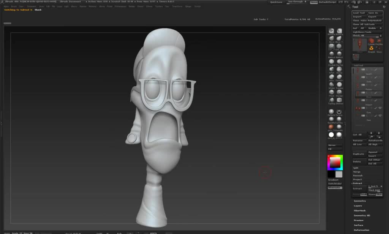Switch to the Standard brush
The width and height of the screenshot is (389, 234).
(x=339, y=92)
